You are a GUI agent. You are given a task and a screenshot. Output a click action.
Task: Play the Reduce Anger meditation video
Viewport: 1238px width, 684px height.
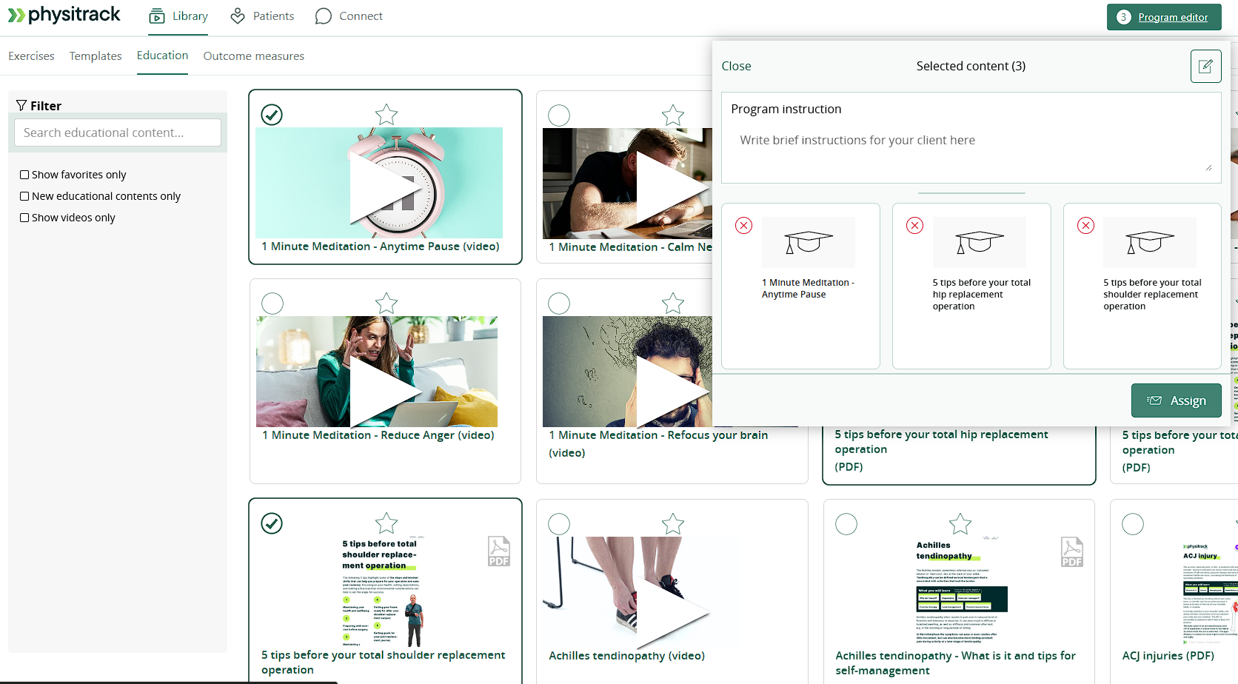tap(386, 391)
